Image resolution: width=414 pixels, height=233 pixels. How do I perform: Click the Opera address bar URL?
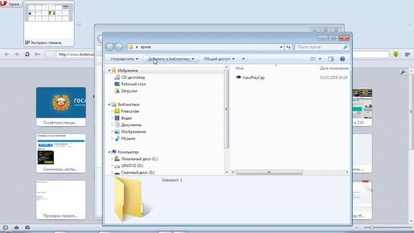point(76,54)
